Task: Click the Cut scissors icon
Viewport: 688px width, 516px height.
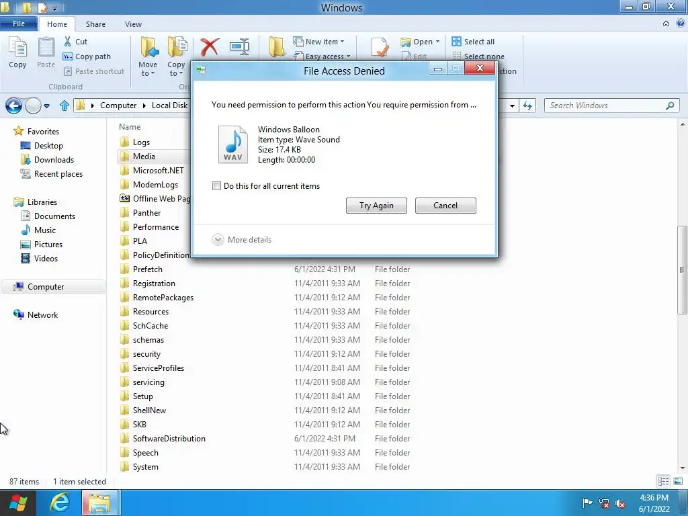Action: tap(68, 42)
